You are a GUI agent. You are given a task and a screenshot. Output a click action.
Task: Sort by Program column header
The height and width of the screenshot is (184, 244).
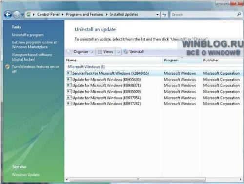182,60
